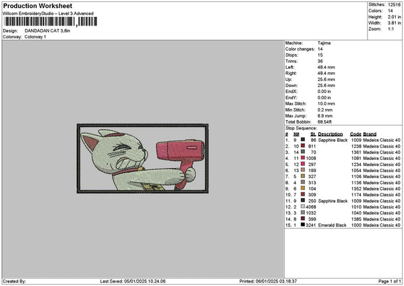Screen dimensions: 404x286
Task: Select the Max Stitch value 10.0 mm
Action: (x=326, y=104)
